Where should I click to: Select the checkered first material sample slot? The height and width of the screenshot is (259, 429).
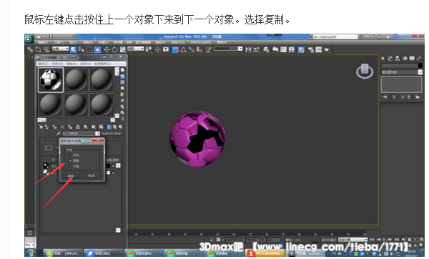[51, 80]
